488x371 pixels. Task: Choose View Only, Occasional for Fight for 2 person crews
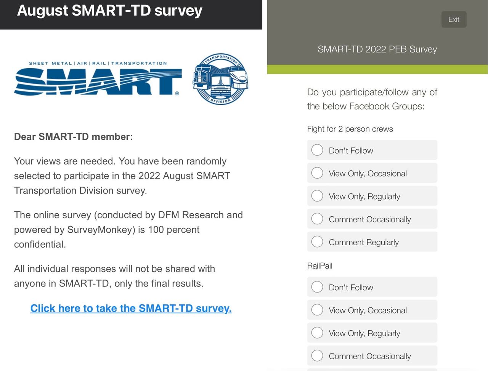(x=317, y=173)
